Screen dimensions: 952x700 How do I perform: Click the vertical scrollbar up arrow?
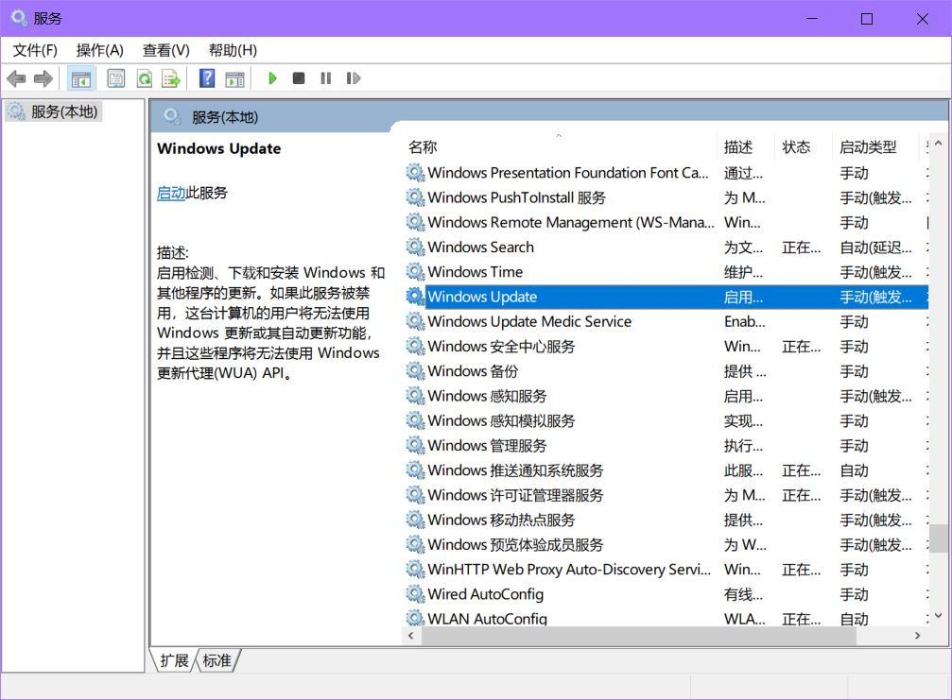939,144
